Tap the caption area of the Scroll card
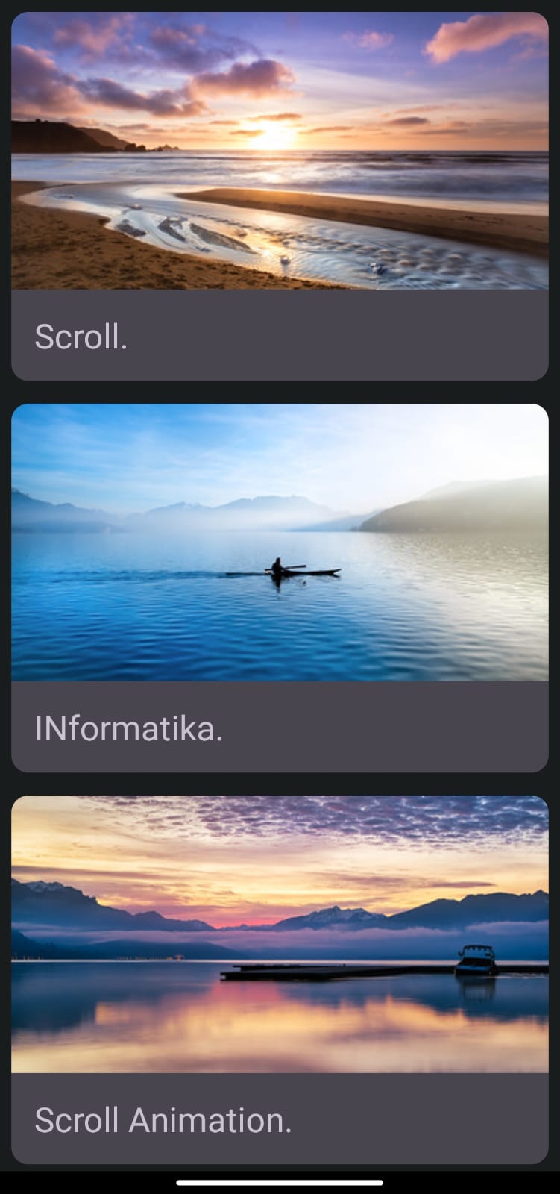Screen dimensions: 560x1194 coord(280,335)
